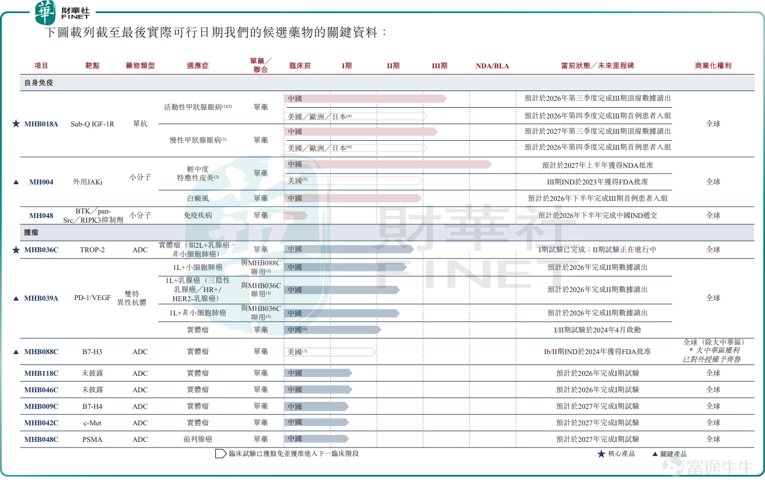This screenshot has height=488, width=765.
Task: Click the legend star for 核心產品
Action: click(x=601, y=454)
